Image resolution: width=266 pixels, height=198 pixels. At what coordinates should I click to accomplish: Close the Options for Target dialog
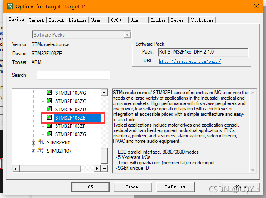pyautogui.click(x=256, y=7)
